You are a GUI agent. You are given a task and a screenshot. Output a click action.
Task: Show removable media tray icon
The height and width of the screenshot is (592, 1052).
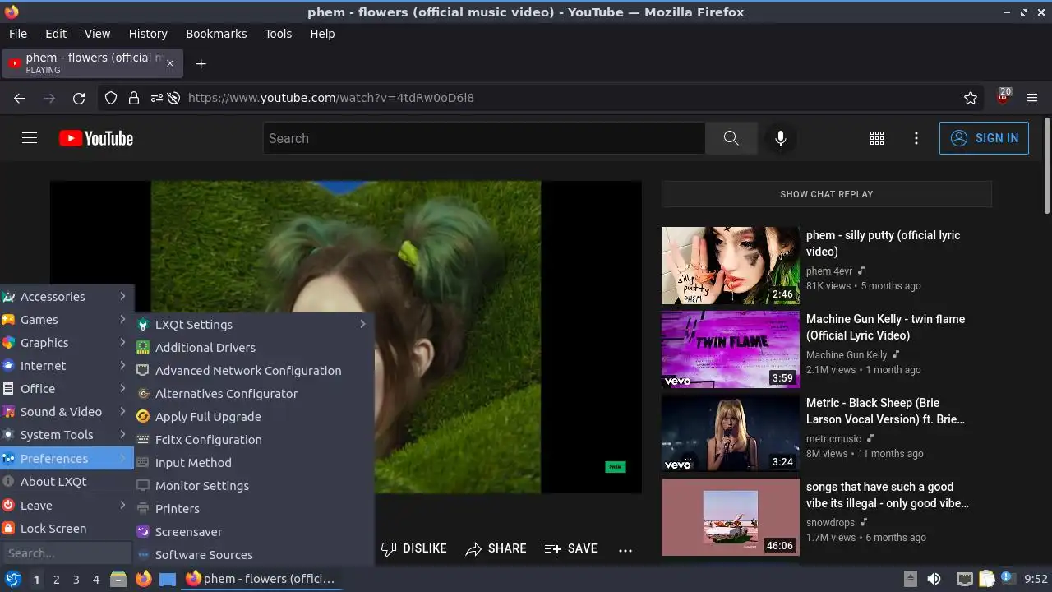point(910,579)
